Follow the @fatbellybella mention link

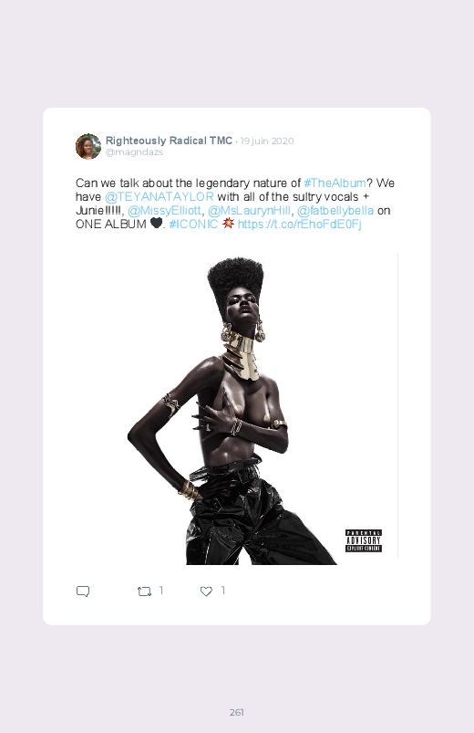(x=335, y=210)
